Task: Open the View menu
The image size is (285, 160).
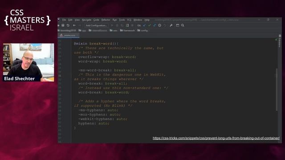Action: pyautogui.click(x=77, y=20)
